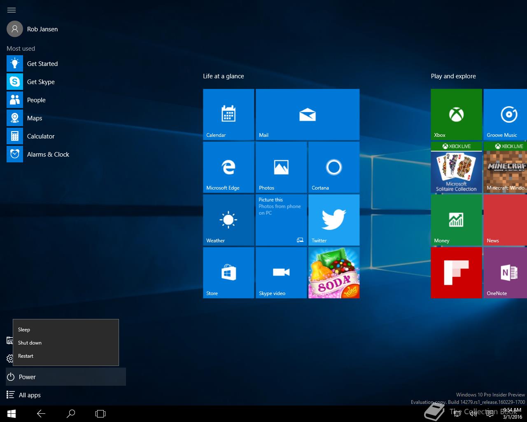
Task: Click the network icon in system tray
Action: [457, 414]
